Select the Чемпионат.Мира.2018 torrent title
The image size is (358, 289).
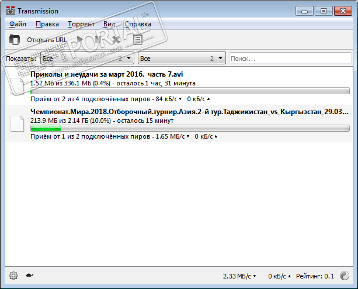[189, 112]
